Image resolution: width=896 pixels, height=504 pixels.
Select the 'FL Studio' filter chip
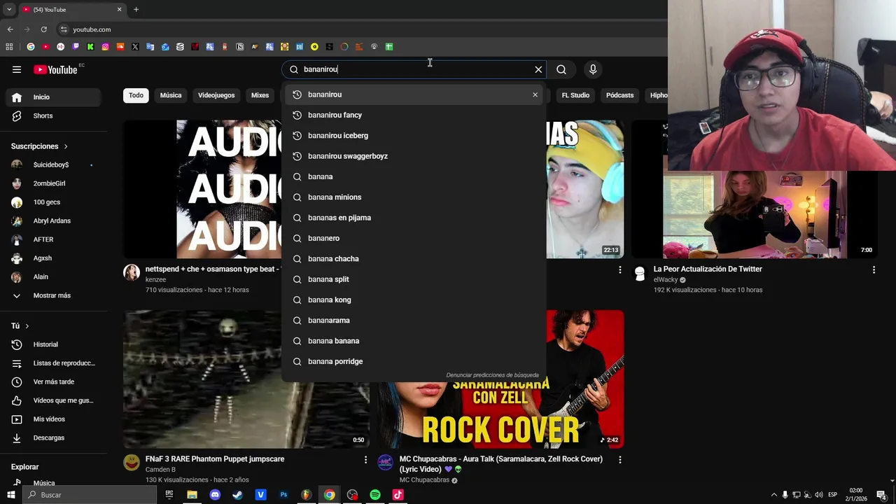(575, 95)
